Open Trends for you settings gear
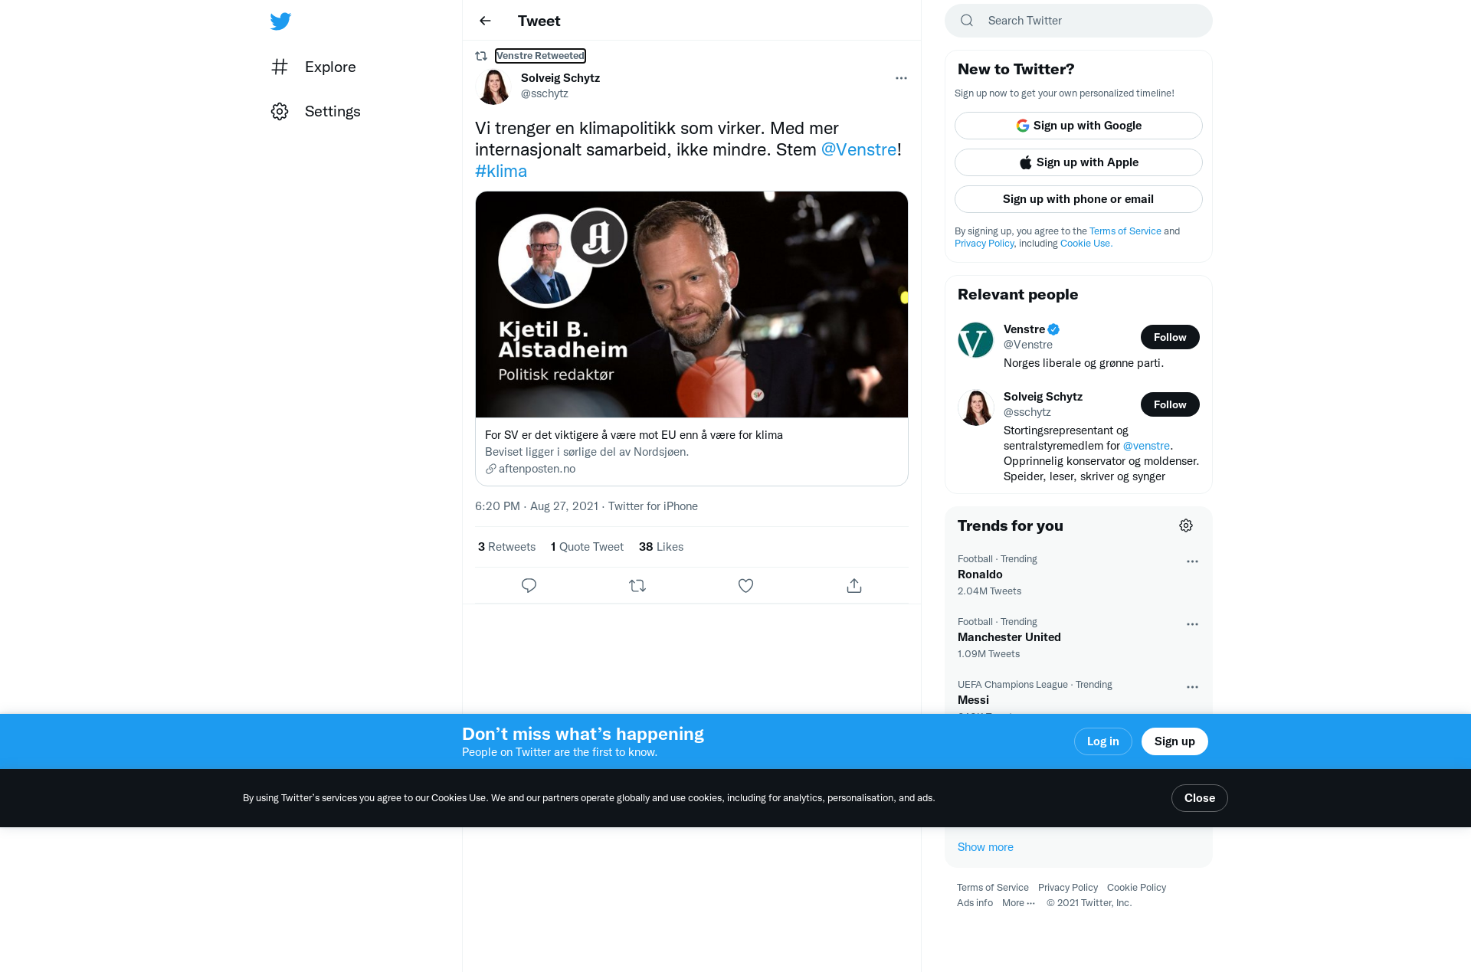Viewport: 1471px width, 972px height. tap(1186, 525)
